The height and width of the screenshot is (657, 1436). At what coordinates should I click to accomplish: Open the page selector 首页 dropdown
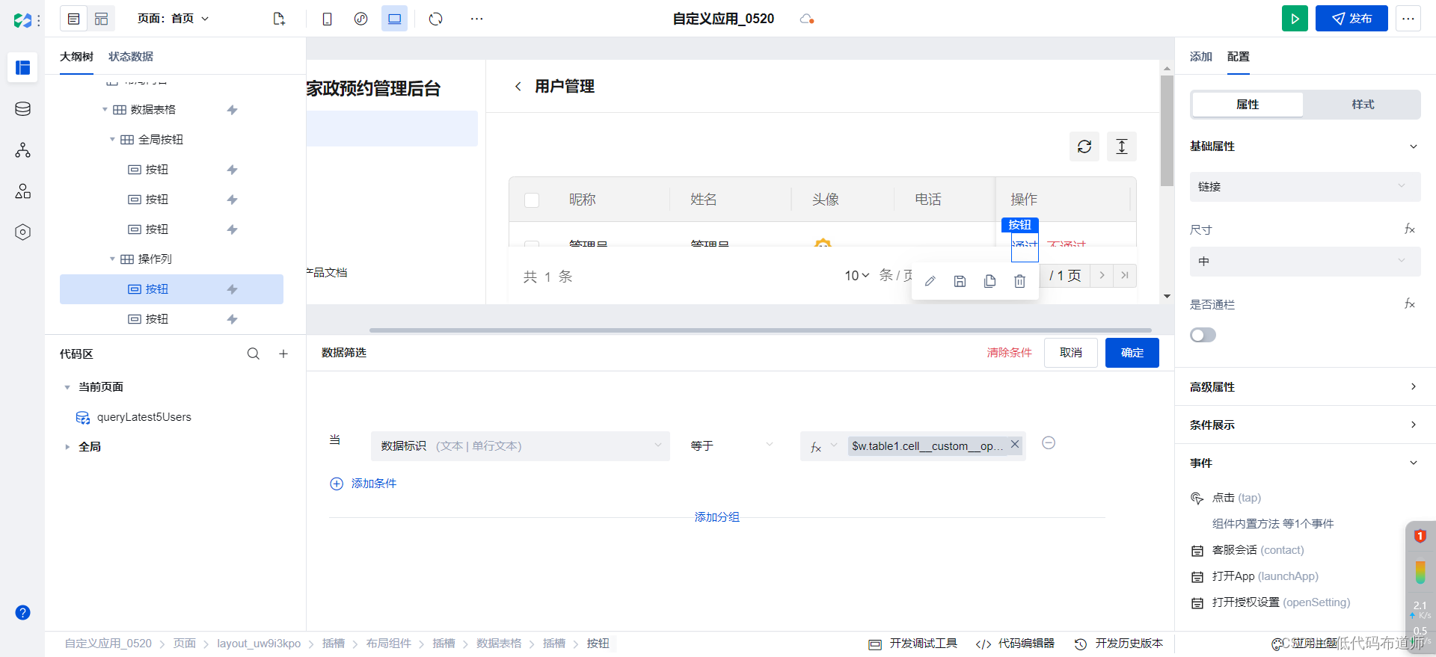point(173,19)
